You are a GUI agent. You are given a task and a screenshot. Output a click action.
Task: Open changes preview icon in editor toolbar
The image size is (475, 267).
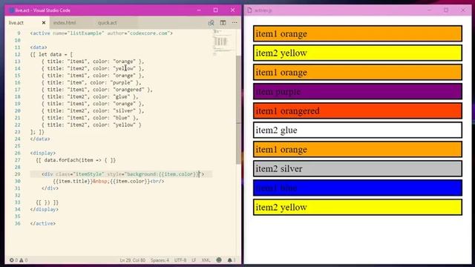pyautogui.click(x=211, y=23)
